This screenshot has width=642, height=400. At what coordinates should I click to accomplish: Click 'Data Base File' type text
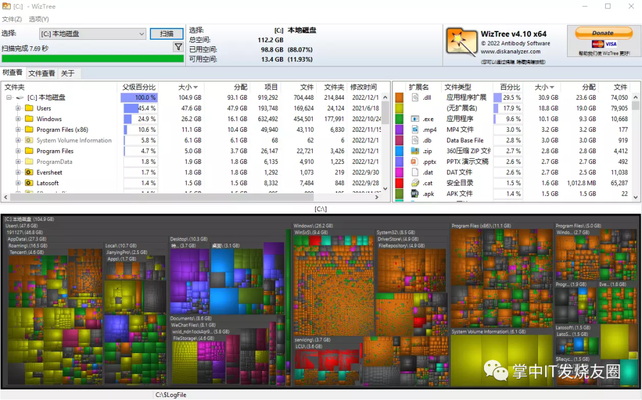465,140
